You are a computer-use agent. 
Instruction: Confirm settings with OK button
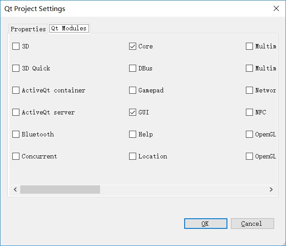tap(206, 224)
